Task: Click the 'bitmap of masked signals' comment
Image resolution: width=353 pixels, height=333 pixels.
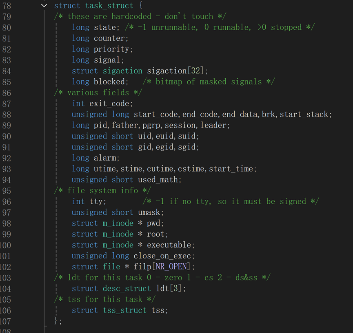Action: point(209,82)
